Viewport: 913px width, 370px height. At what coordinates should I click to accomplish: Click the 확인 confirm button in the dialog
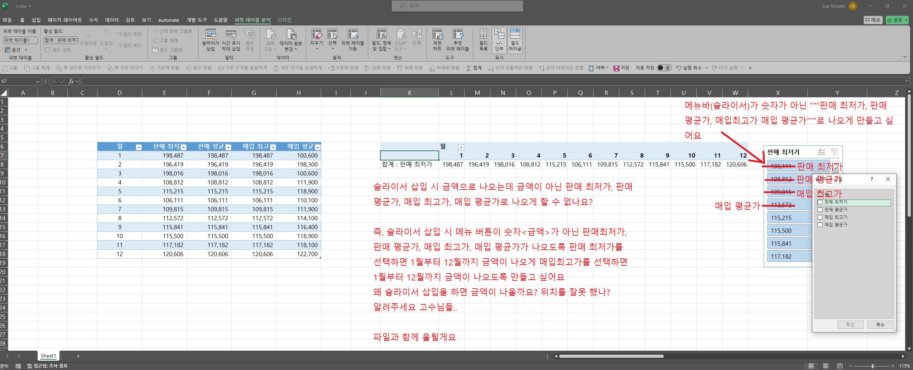(x=850, y=325)
